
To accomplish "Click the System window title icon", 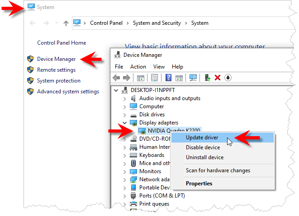I will point(31,7).
